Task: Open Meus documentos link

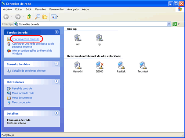Action: (x=22, y=98)
